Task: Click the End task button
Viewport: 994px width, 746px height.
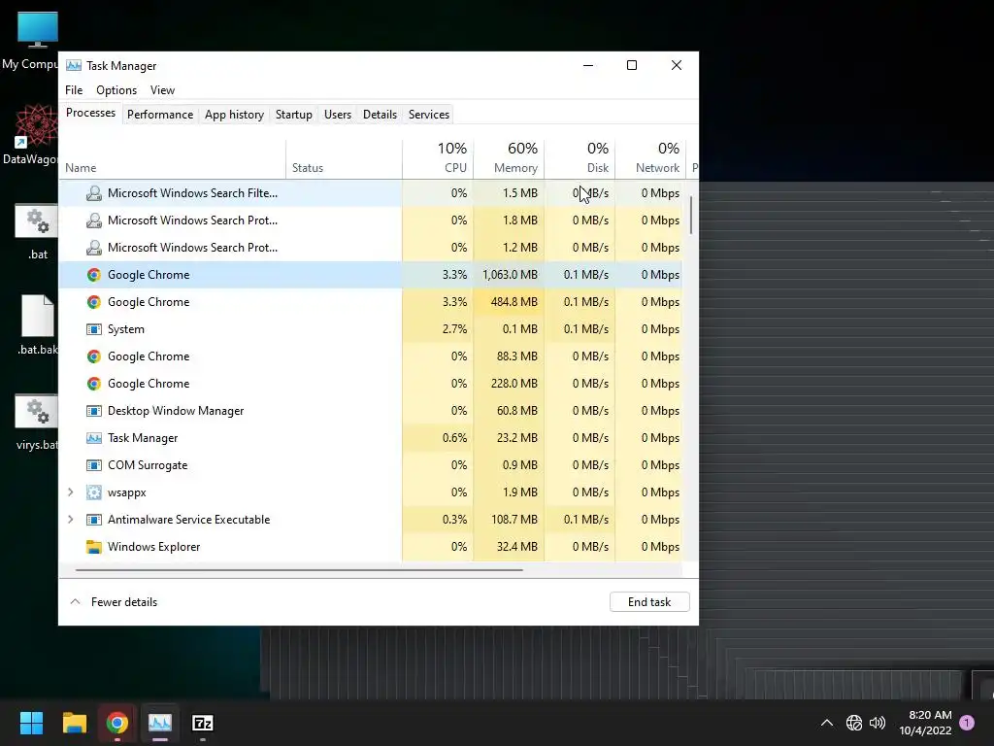Action: [x=649, y=602]
